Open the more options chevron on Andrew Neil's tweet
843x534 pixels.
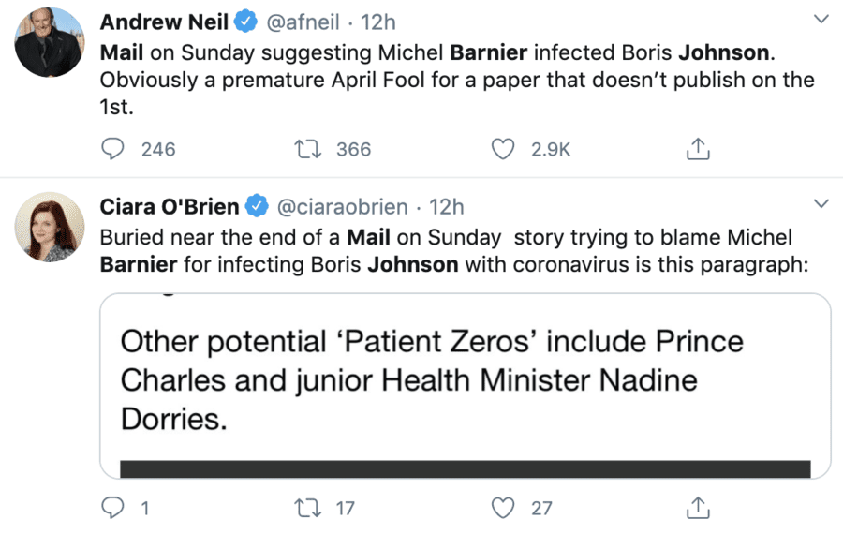821,20
